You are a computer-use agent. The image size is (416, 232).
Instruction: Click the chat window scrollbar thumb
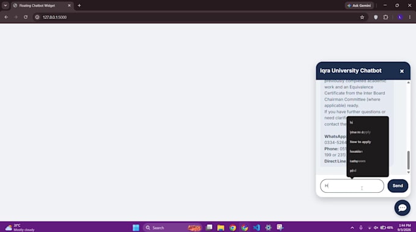click(x=408, y=160)
